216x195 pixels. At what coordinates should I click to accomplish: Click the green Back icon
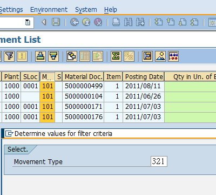point(75,22)
